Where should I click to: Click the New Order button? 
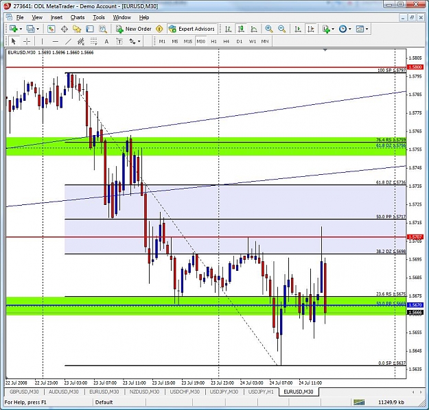[x=134, y=29]
